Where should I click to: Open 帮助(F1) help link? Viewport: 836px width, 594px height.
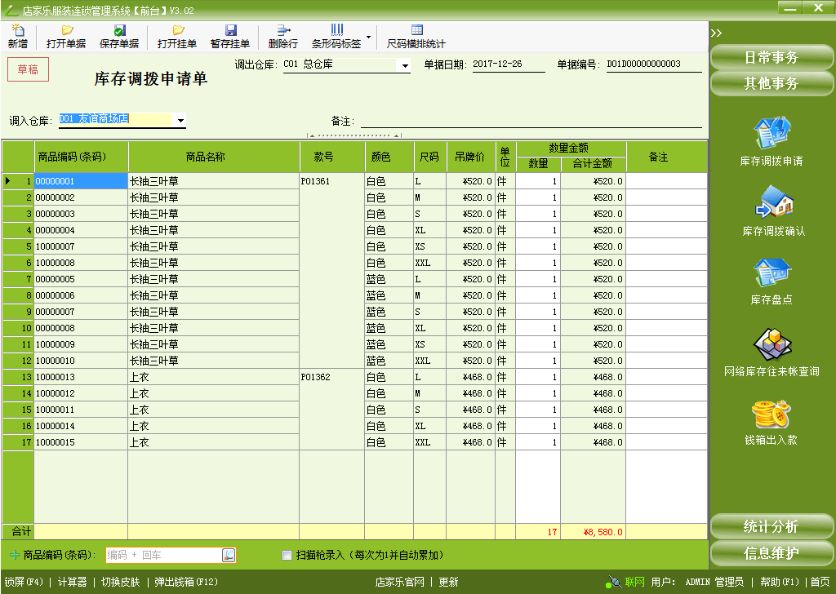tap(780, 582)
